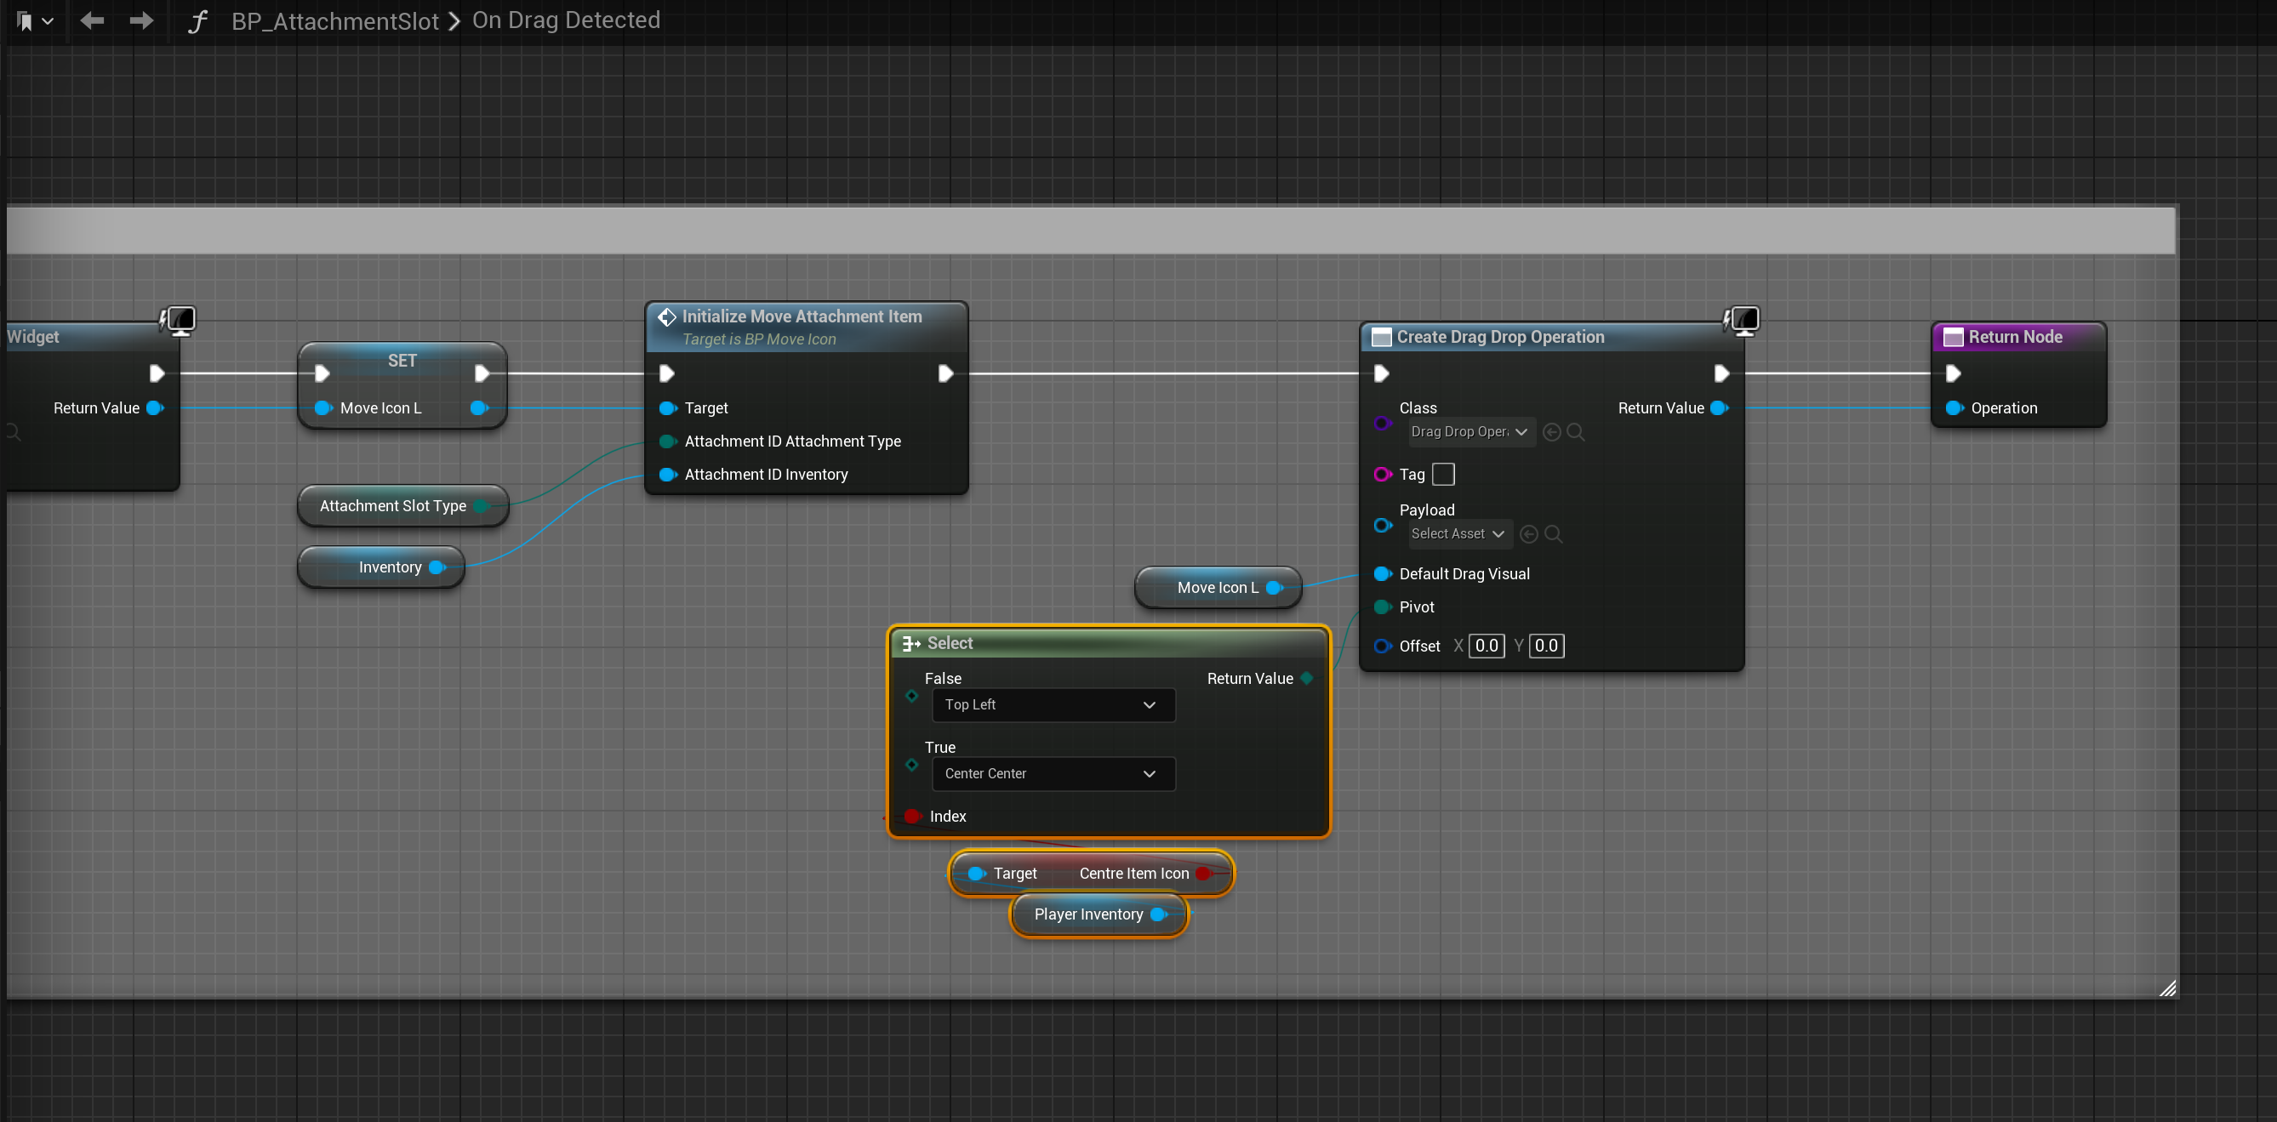
Task: Select the Player Inventory variable node
Action: click(1088, 914)
